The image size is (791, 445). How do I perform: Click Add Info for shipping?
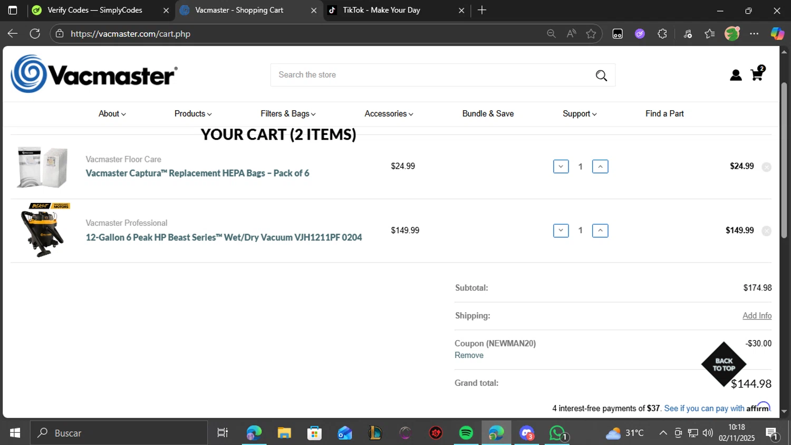click(x=757, y=316)
